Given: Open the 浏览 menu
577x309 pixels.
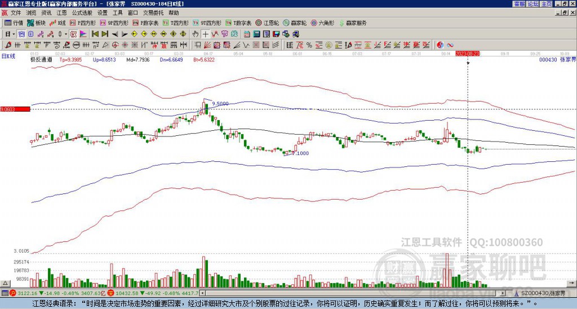Looking at the screenshot, I should tap(31, 13).
